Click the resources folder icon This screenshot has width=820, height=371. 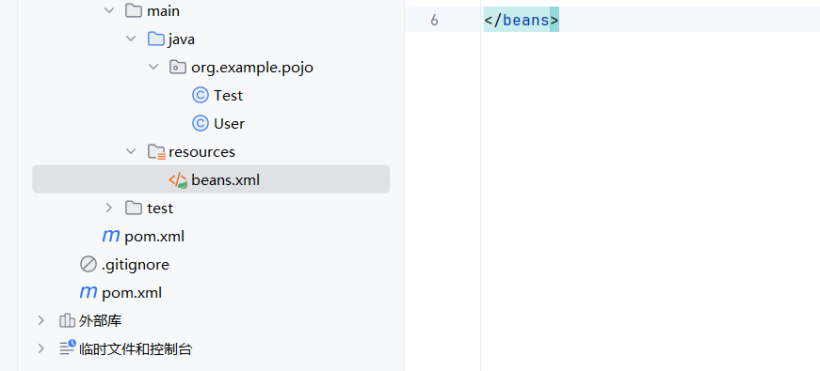tap(157, 152)
